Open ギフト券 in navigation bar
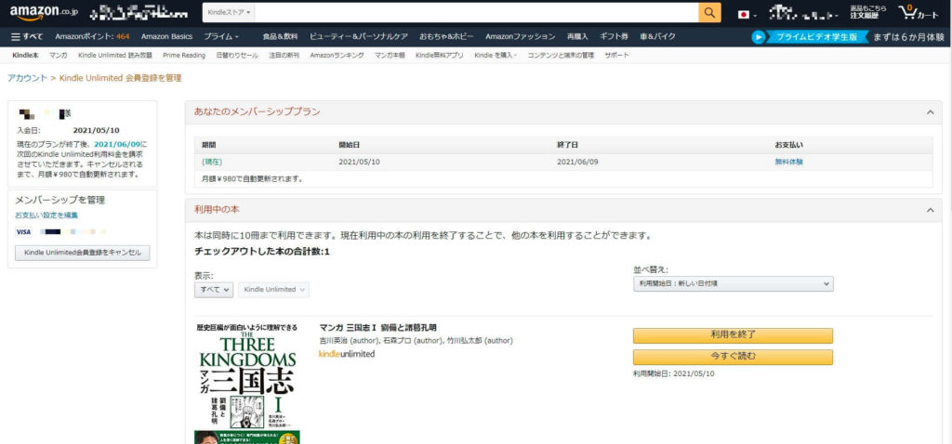The height and width of the screenshot is (444, 952). click(614, 37)
